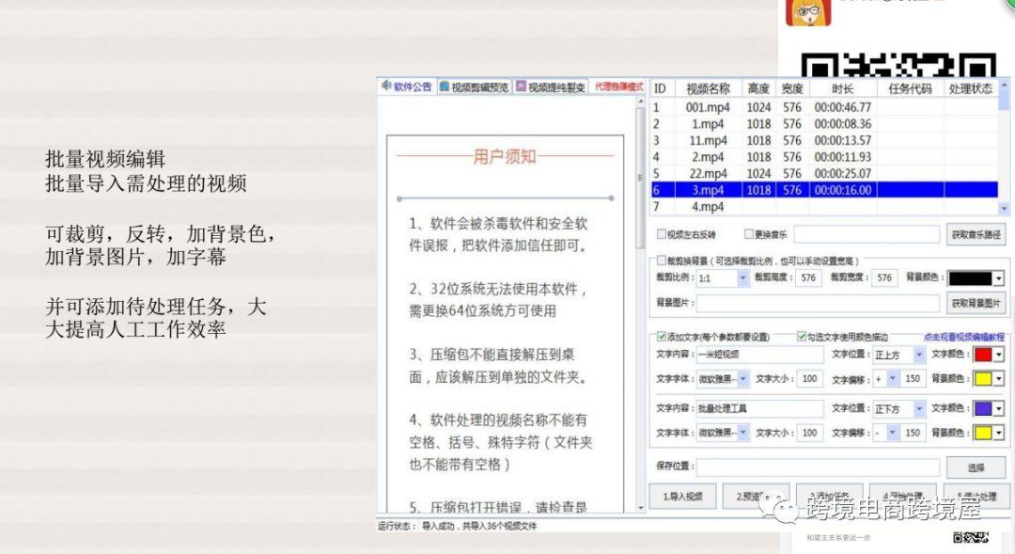Open 文字偏移 sign dropdown showing plus

(892, 378)
